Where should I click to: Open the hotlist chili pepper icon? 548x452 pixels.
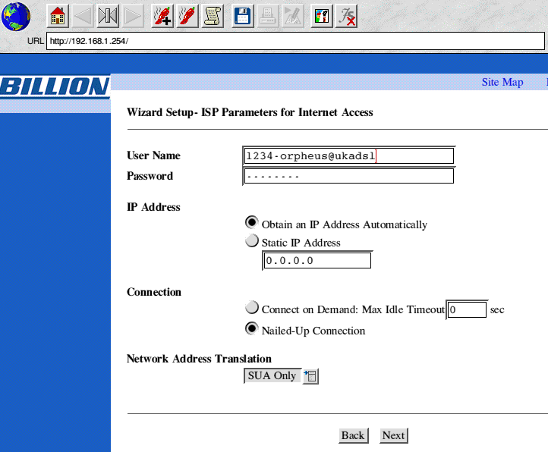coord(187,16)
